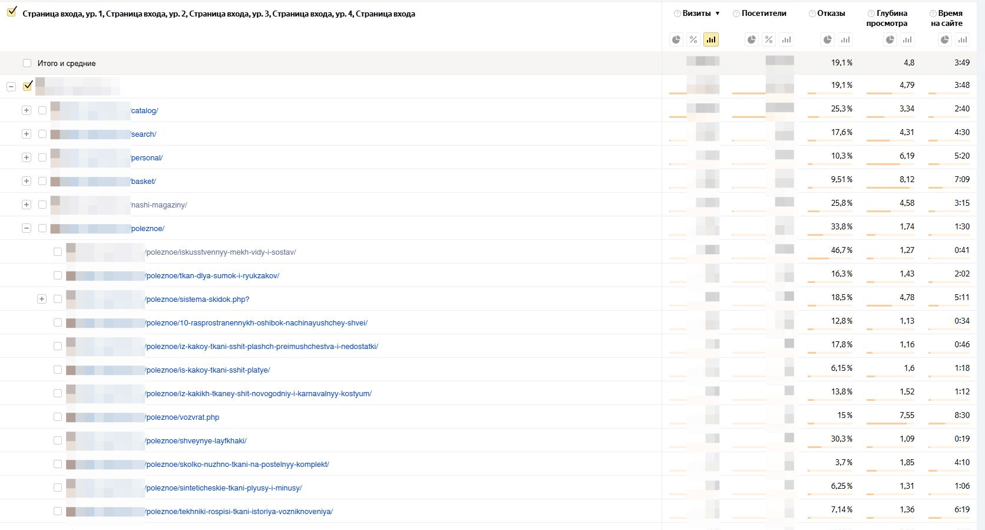Open help hint for Отказы metric
Image resolution: width=985 pixels, height=530 pixels.
click(x=812, y=14)
